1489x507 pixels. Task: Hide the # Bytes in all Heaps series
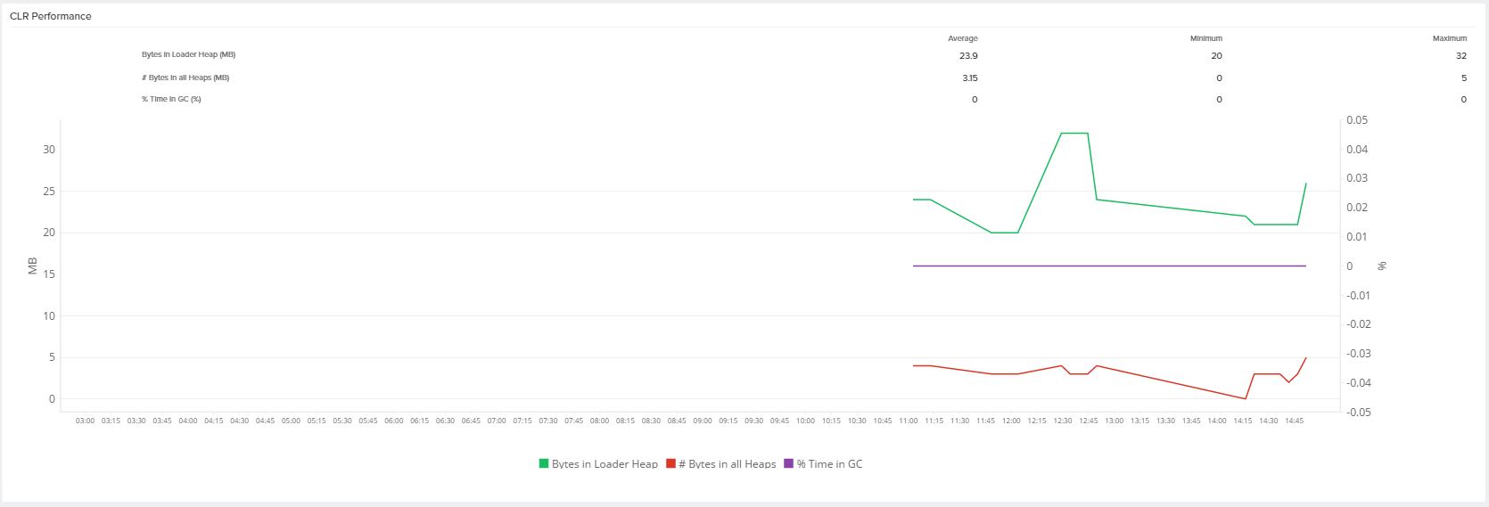point(727,464)
